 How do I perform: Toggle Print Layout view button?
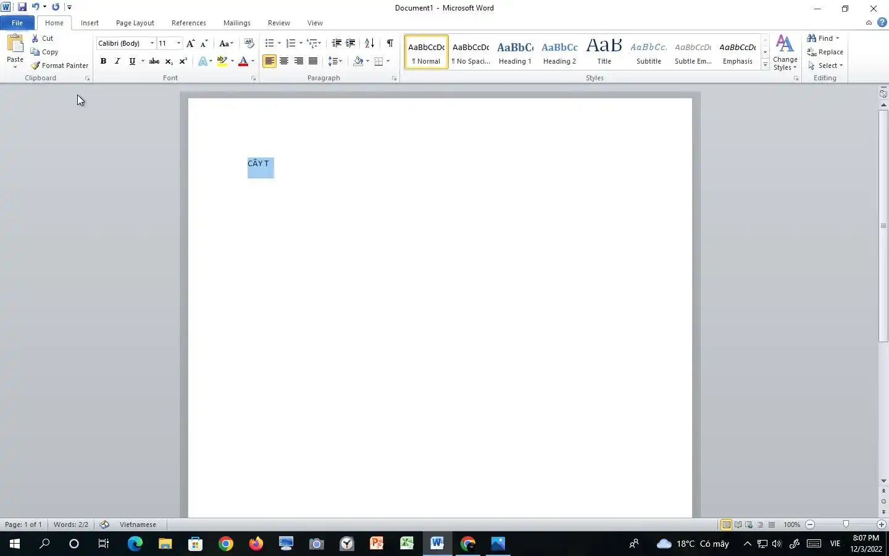coord(727,524)
